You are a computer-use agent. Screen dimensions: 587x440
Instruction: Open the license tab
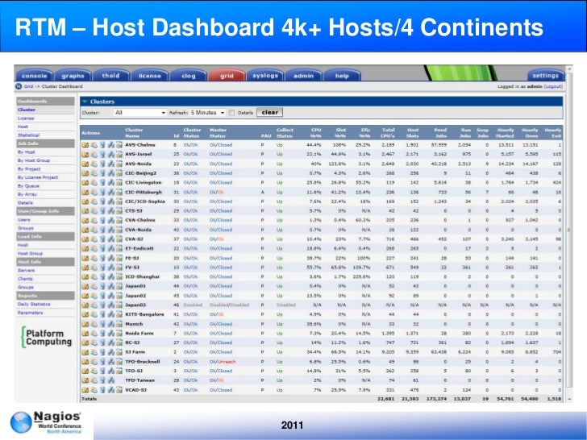click(150, 76)
